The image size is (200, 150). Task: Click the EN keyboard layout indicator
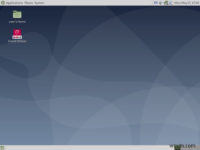pos(156,2)
